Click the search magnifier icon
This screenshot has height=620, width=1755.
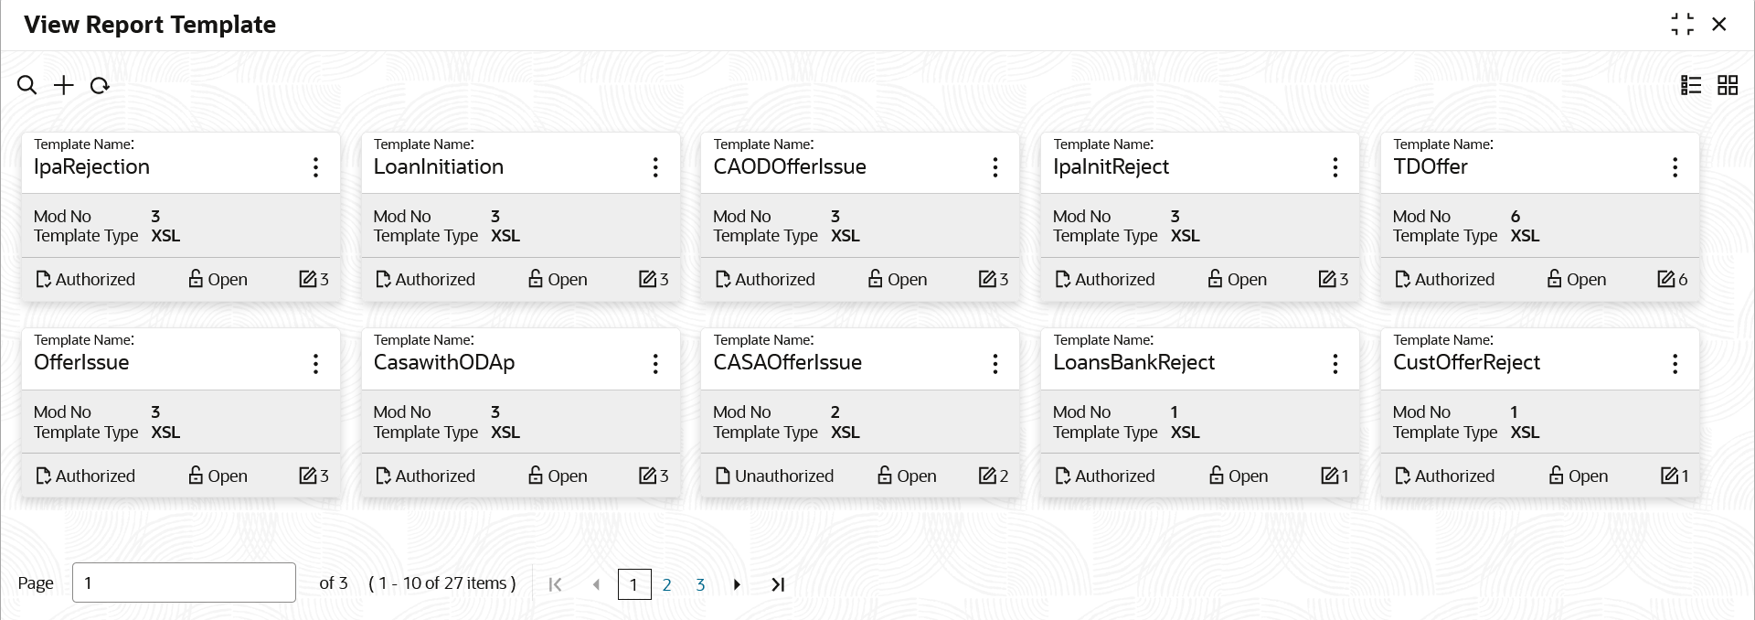click(x=27, y=85)
